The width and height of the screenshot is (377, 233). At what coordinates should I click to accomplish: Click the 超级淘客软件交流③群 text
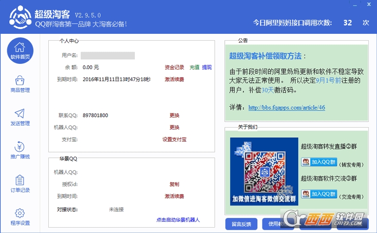pyautogui.click(x=329, y=178)
